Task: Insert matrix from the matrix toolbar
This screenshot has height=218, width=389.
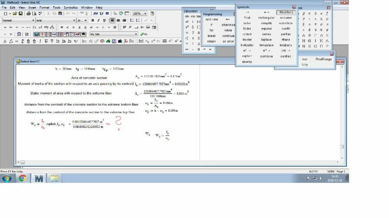Action: (141, 41)
